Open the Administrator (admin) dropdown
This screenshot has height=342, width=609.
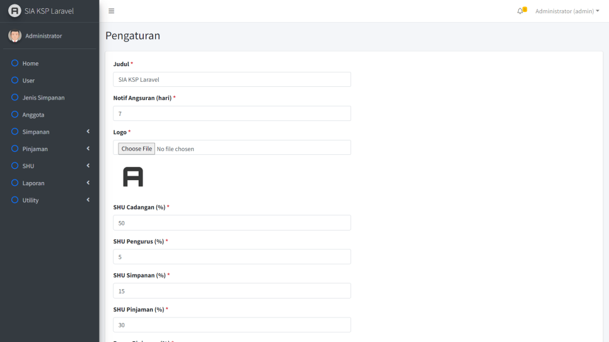(567, 11)
